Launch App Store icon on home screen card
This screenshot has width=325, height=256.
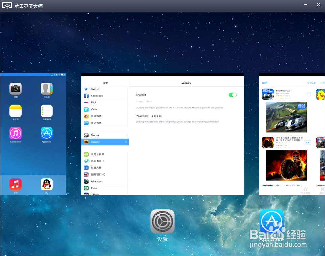(47, 133)
